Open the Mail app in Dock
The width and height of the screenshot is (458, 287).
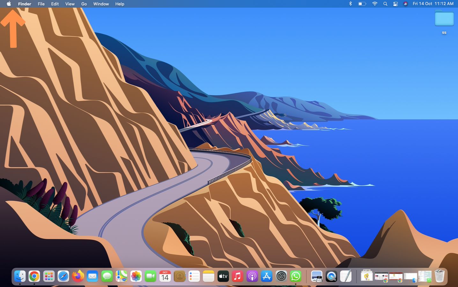pos(92,276)
